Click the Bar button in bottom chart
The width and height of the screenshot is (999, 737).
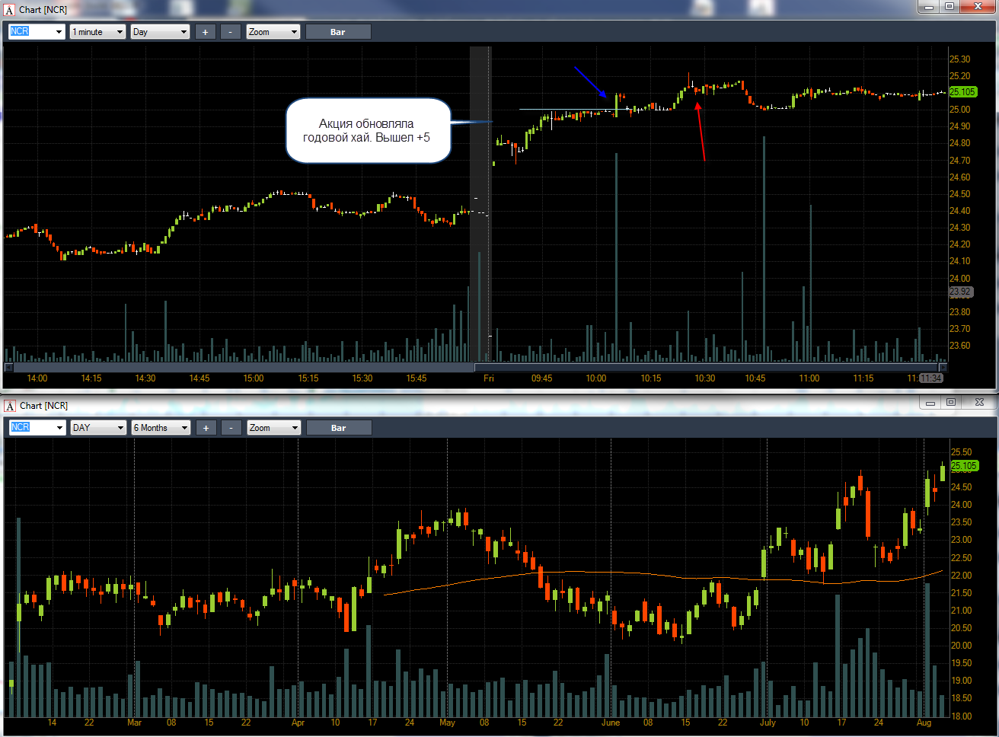coord(339,428)
